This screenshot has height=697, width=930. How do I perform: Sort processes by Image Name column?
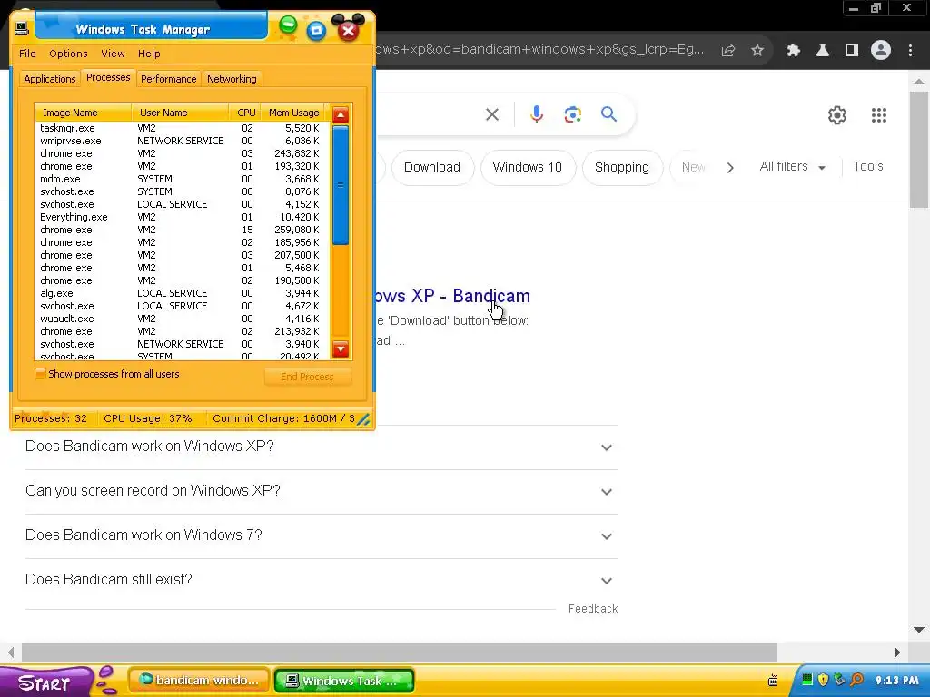[83, 113]
